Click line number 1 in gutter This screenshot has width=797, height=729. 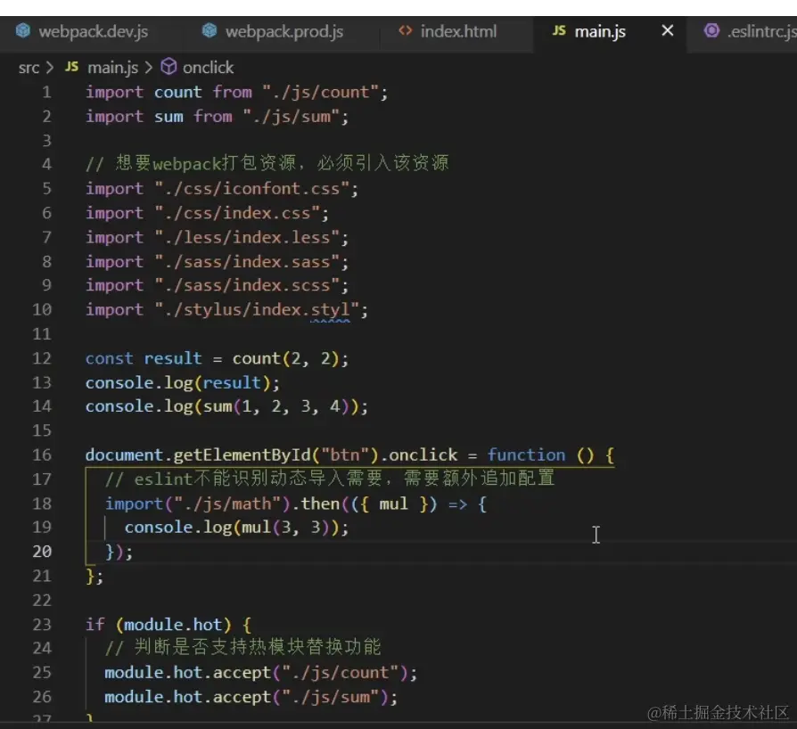[46, 93]
